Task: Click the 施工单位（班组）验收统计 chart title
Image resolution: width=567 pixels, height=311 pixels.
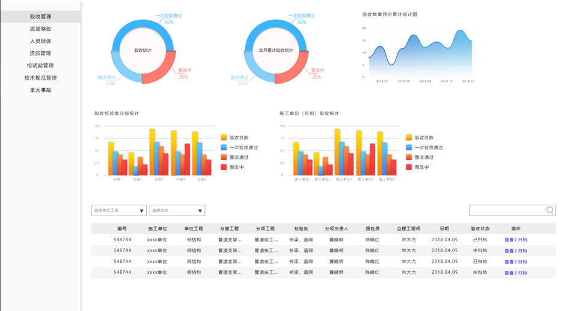Action: (309, 113)
